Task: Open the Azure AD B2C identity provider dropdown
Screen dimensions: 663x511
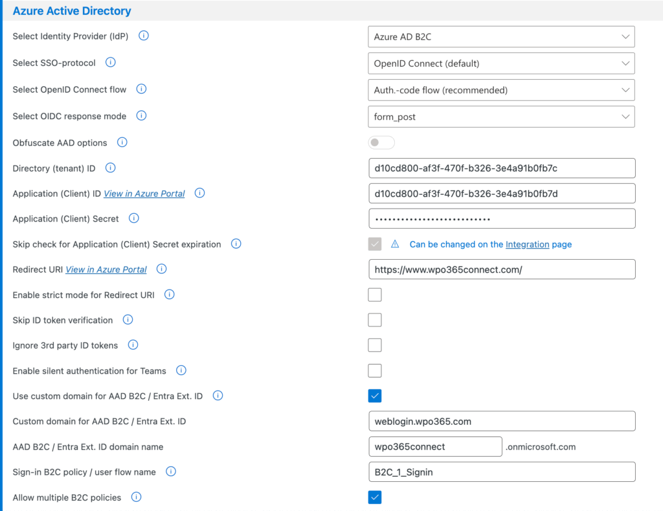Action: coord(502,37)
